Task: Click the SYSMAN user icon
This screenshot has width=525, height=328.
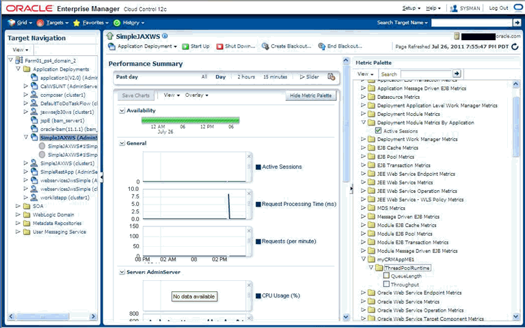Action: point(454,8)
